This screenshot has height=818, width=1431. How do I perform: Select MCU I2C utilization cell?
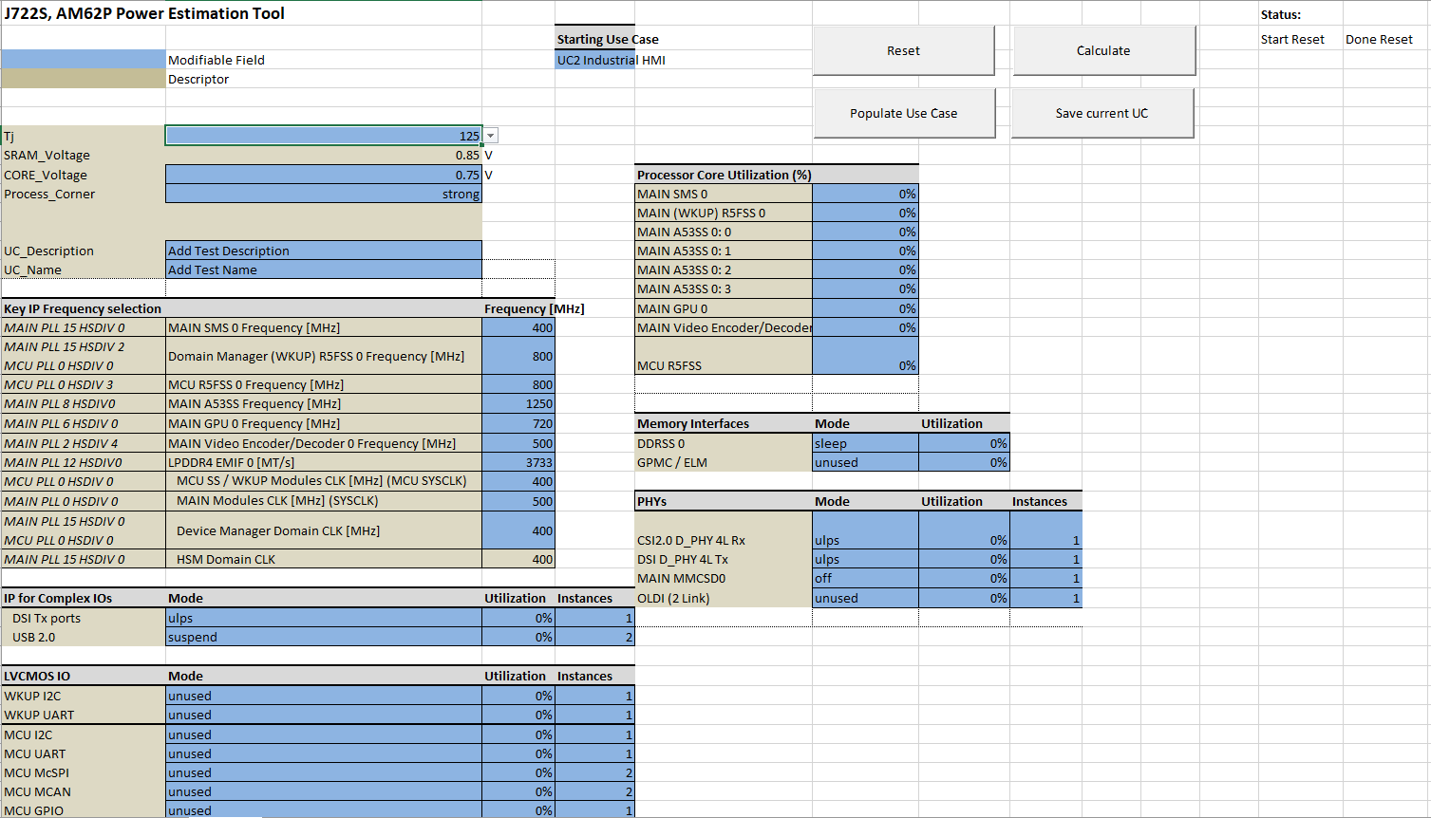click(x=518, y=734)
